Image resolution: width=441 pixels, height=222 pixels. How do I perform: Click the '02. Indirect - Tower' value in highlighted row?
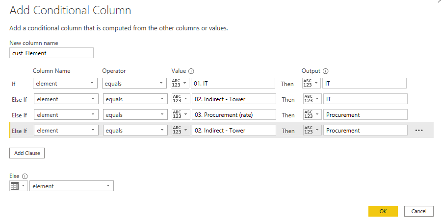coord(234,131)
